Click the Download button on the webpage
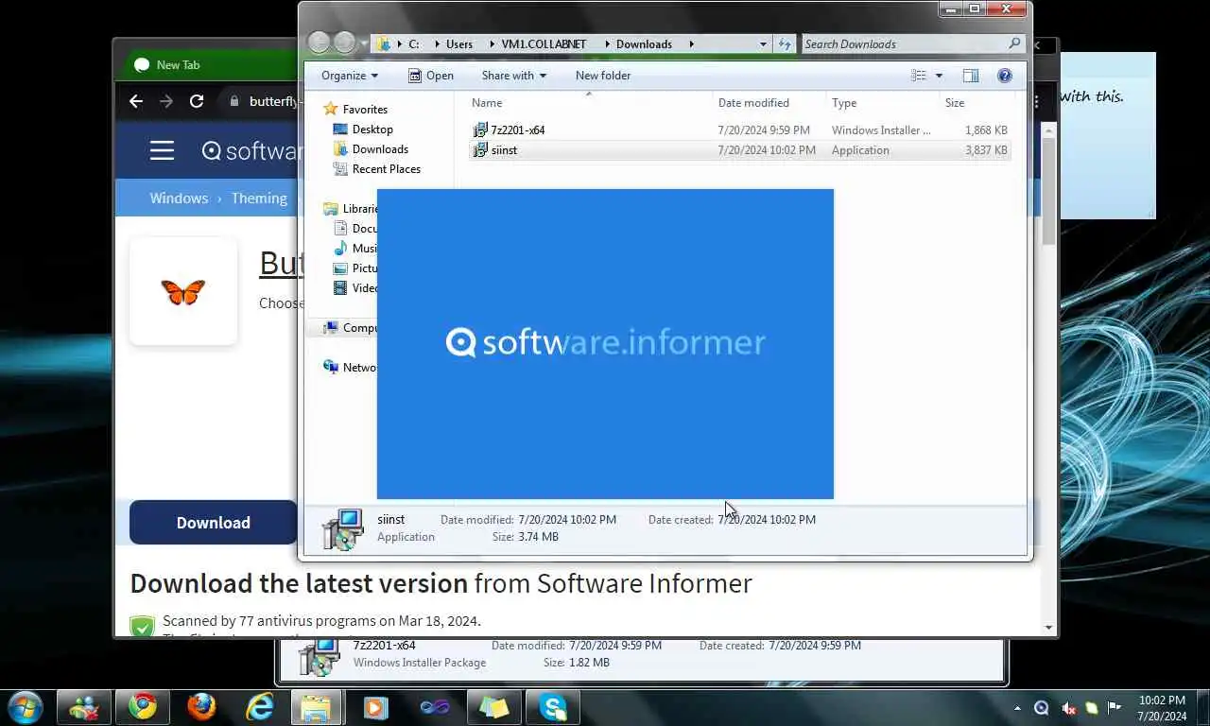 pyautogui.click(x=214, y=523)
